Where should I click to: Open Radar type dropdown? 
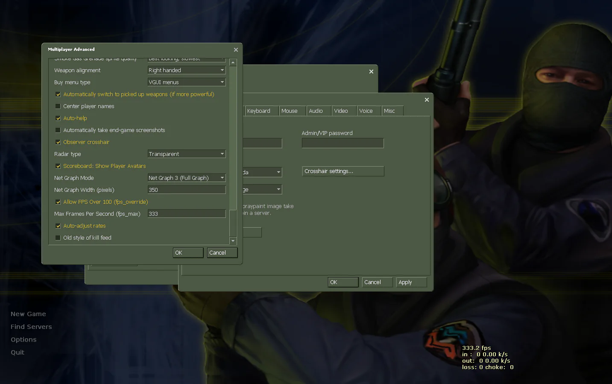187,154
